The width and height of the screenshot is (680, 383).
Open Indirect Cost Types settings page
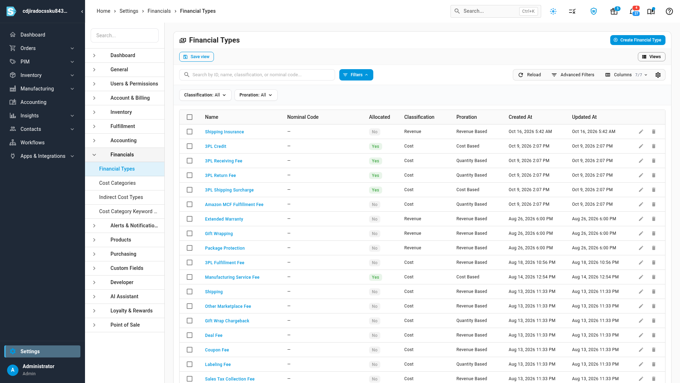(x=125, y=197)
